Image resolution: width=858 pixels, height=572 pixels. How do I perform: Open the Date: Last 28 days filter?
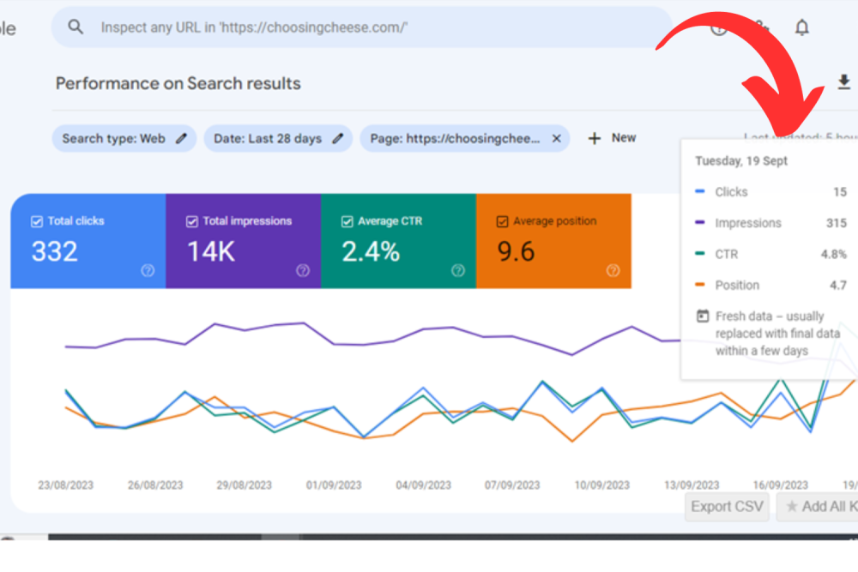click(x=267, y=138)
